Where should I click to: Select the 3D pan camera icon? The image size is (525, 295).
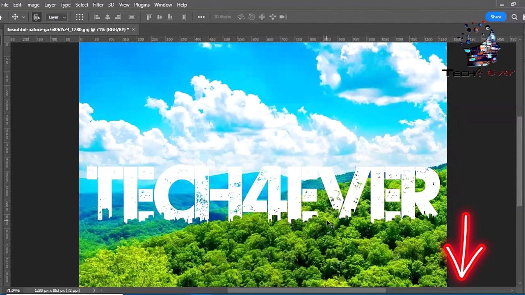(x=262, y=17)
